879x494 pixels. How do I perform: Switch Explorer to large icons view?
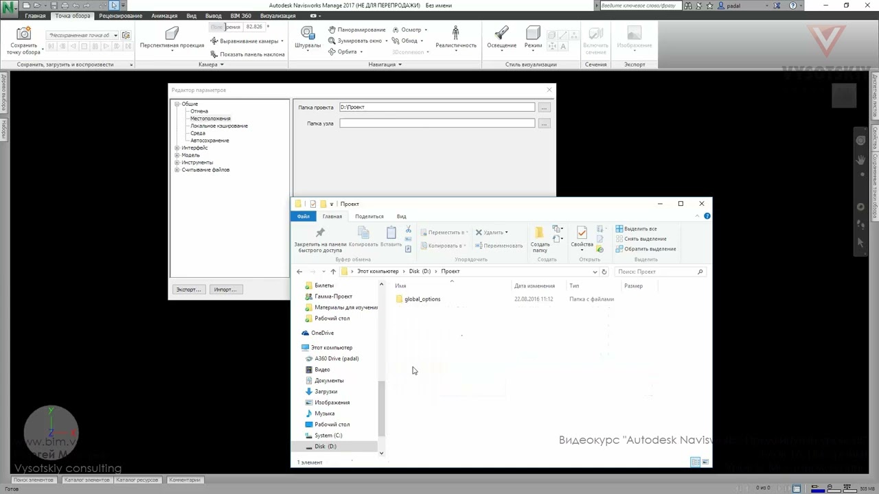pyautogui.click(x=705, y=462)
